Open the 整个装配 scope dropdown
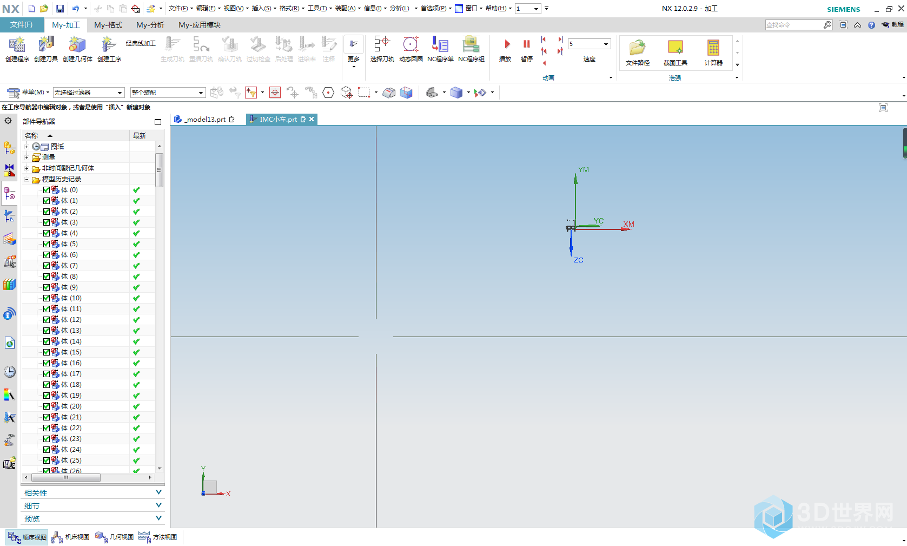The width and height of the screenshot is (907, 546). pyautogui.click(x=168, y=93)
